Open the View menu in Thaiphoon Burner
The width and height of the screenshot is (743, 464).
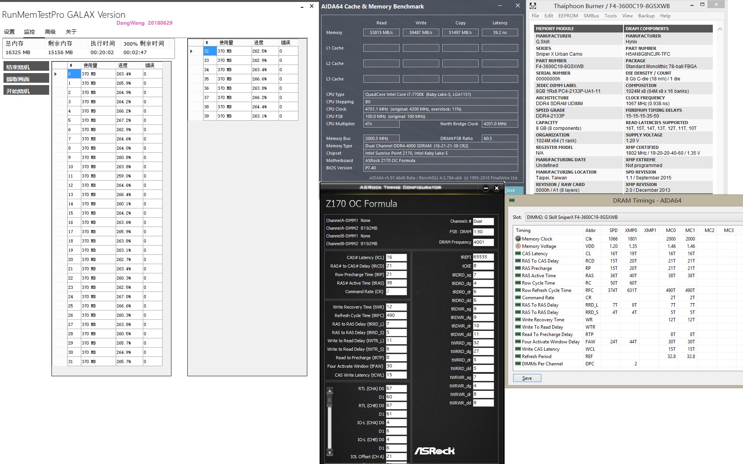pyautogui.click(x=627, y=16)
